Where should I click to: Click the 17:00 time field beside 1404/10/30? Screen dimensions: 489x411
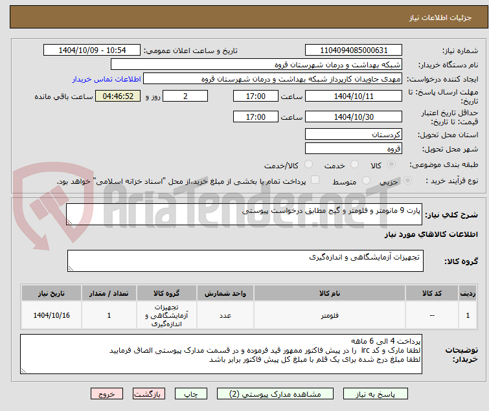[255, 117]
